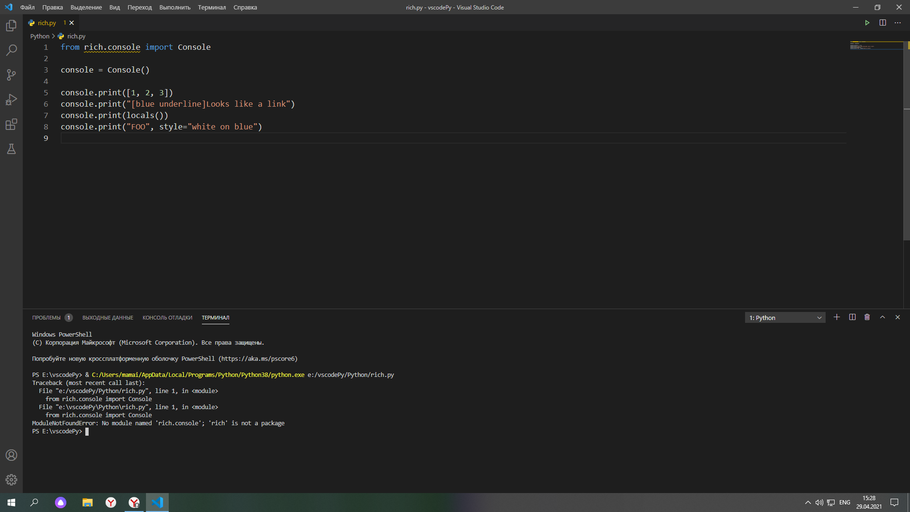Maximize the panel with up chevron
Screen dimensions: 910x512
click(883, 317)
